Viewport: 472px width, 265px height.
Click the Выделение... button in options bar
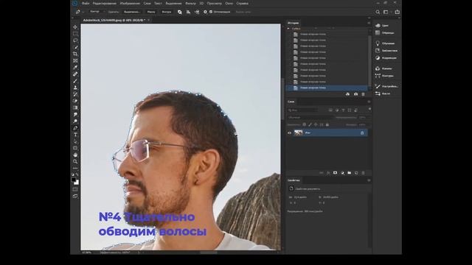132,12
